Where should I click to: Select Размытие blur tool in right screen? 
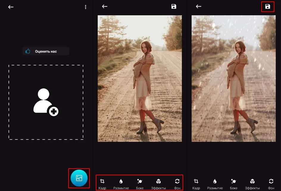pyautogui.click(x=215, y=184)
